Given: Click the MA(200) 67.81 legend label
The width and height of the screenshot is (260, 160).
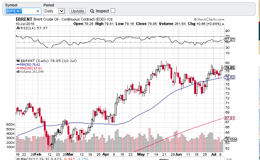Looking at the screenshot, I should [31, 68].
